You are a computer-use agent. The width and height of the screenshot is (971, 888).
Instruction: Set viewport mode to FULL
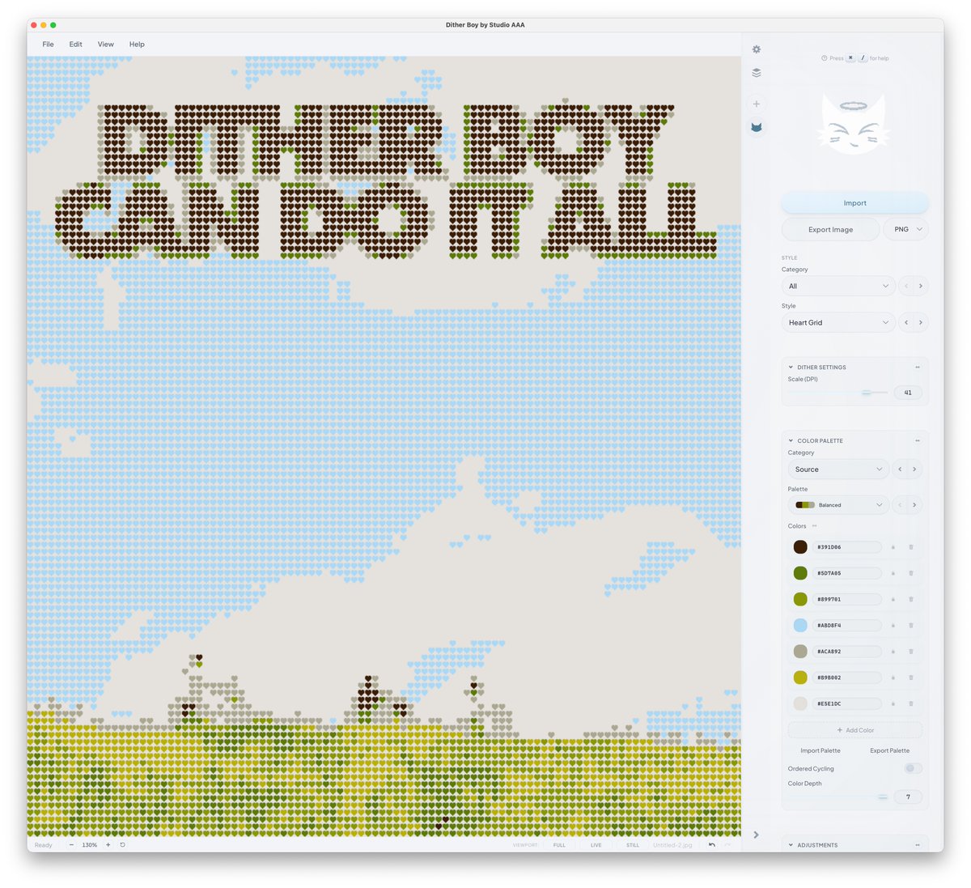pos(559,845)
